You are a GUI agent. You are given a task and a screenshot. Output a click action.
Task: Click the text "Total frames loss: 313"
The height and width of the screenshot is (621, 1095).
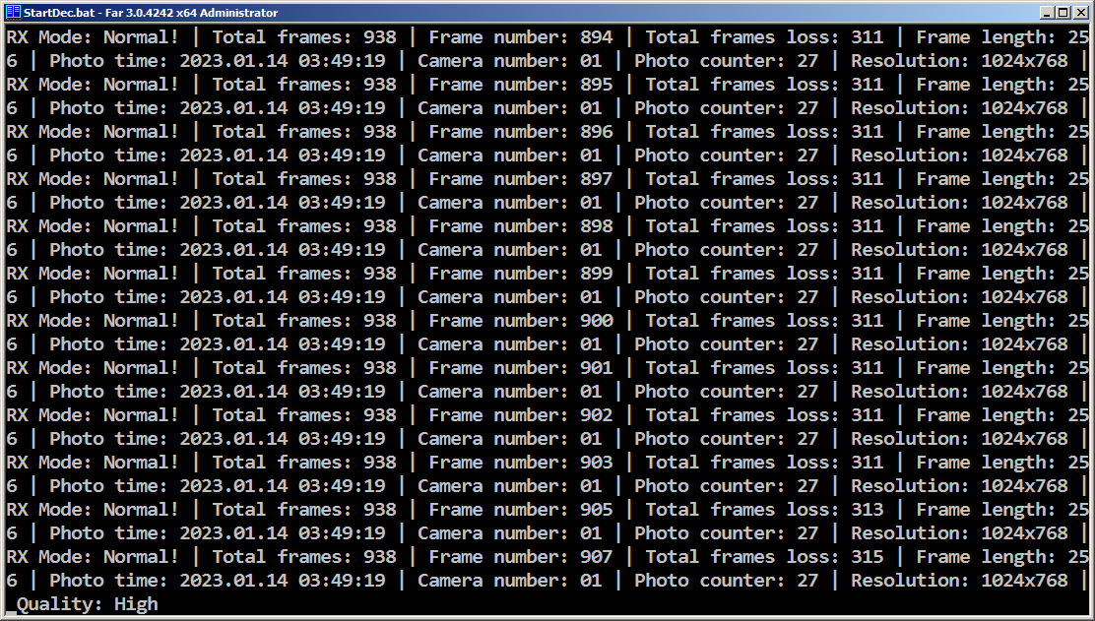tap(764, 510)
